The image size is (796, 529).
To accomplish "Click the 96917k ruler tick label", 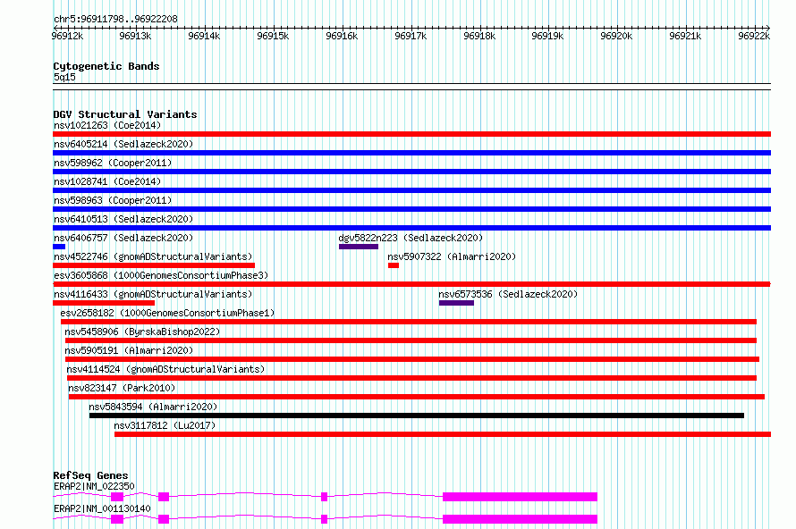I will pyautogui.click(x=411, y=36).
